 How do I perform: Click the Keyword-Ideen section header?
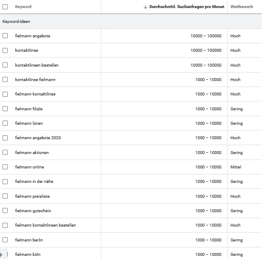16,22
